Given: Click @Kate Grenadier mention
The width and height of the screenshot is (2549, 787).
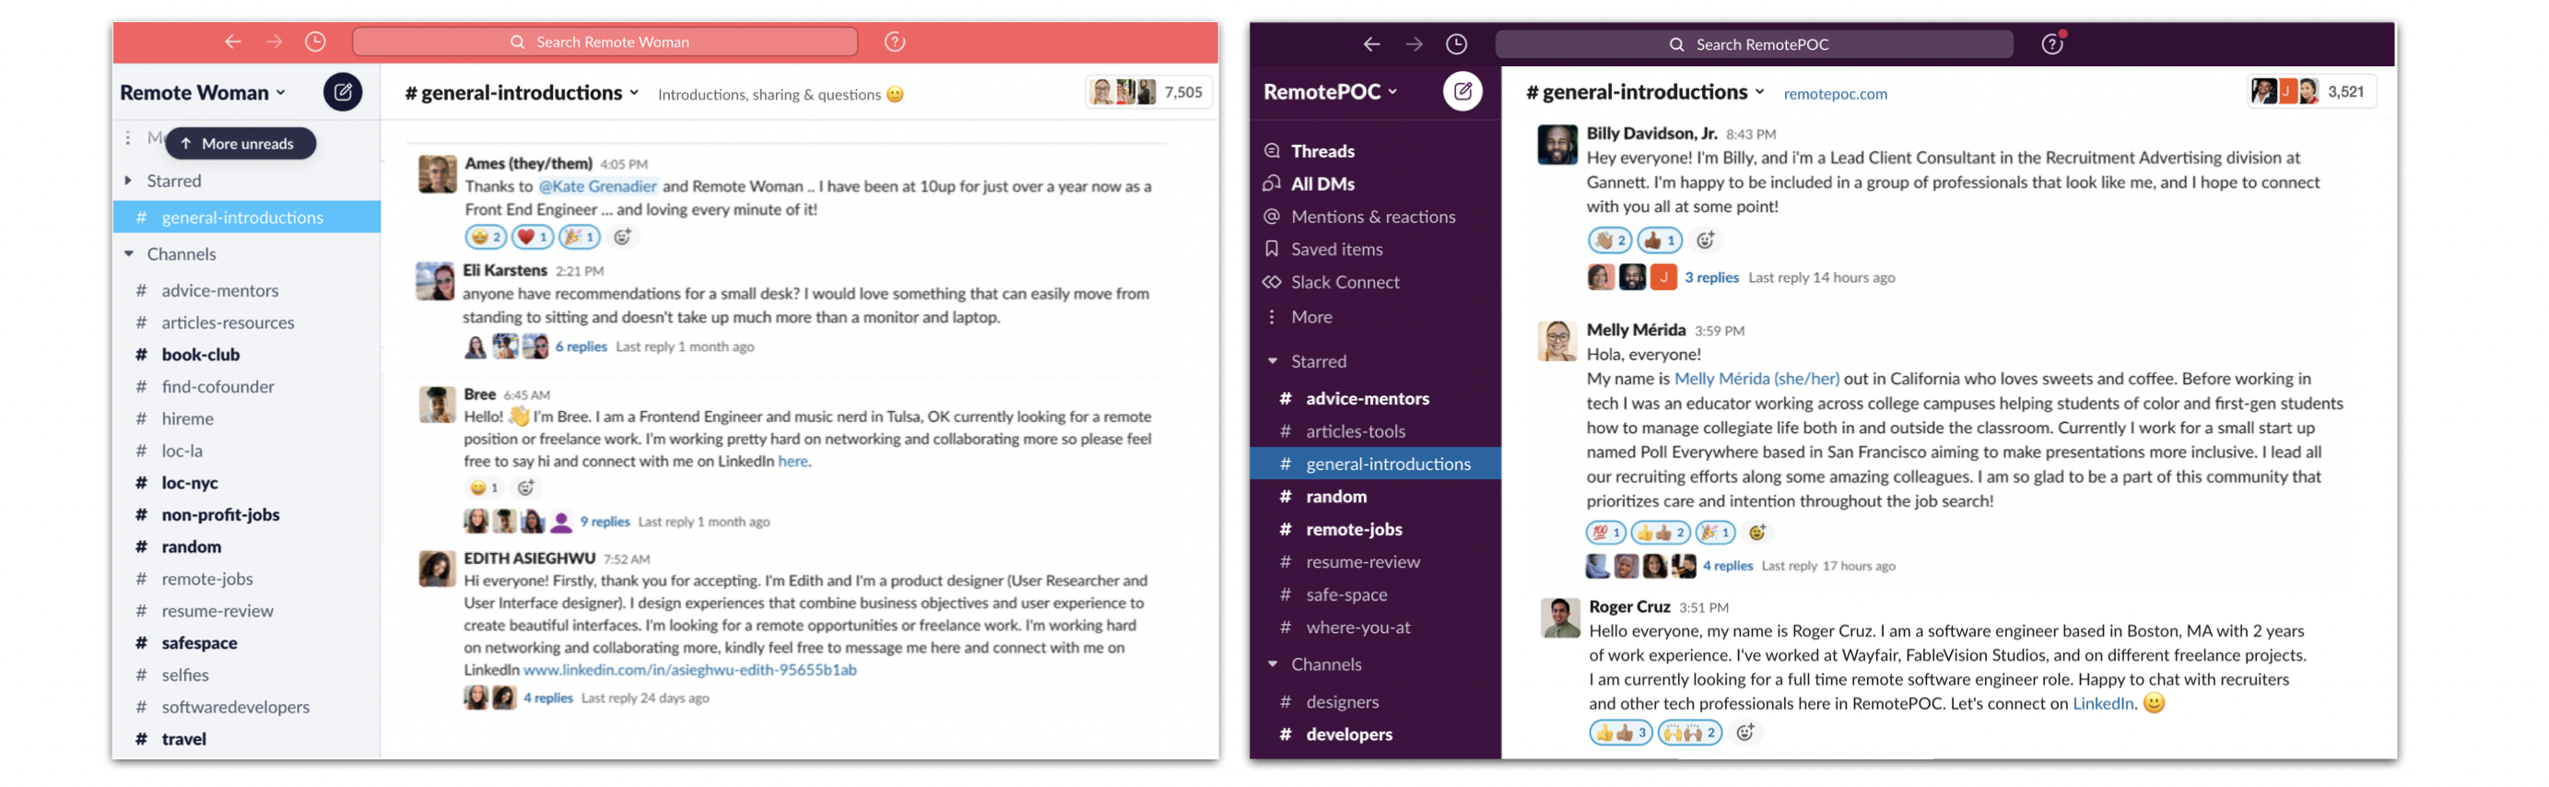Looking at the screenshot, I should pyautogui.click(x=598, y=186).
